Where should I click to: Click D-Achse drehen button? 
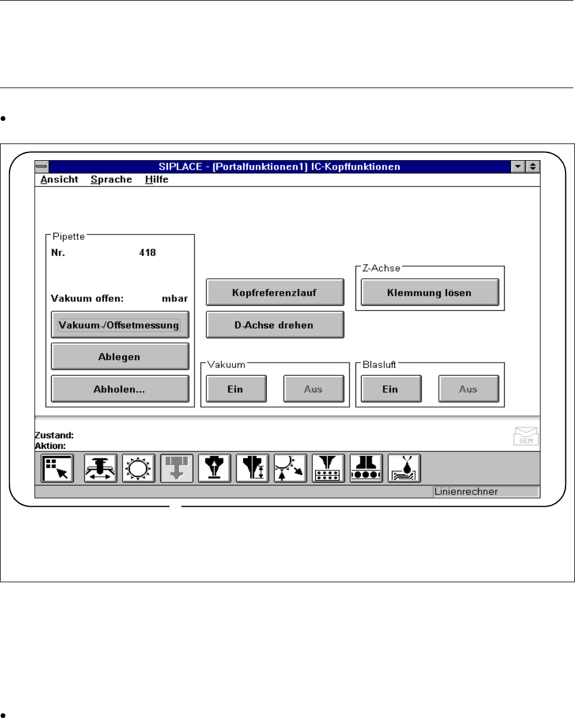pyautogui.click(x=275, y=325)
